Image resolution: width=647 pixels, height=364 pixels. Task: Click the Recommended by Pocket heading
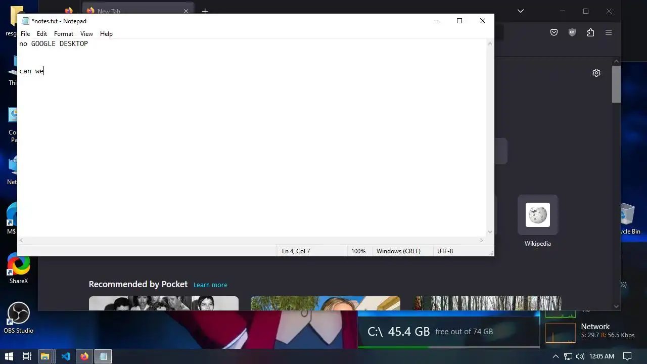(138, 284)
